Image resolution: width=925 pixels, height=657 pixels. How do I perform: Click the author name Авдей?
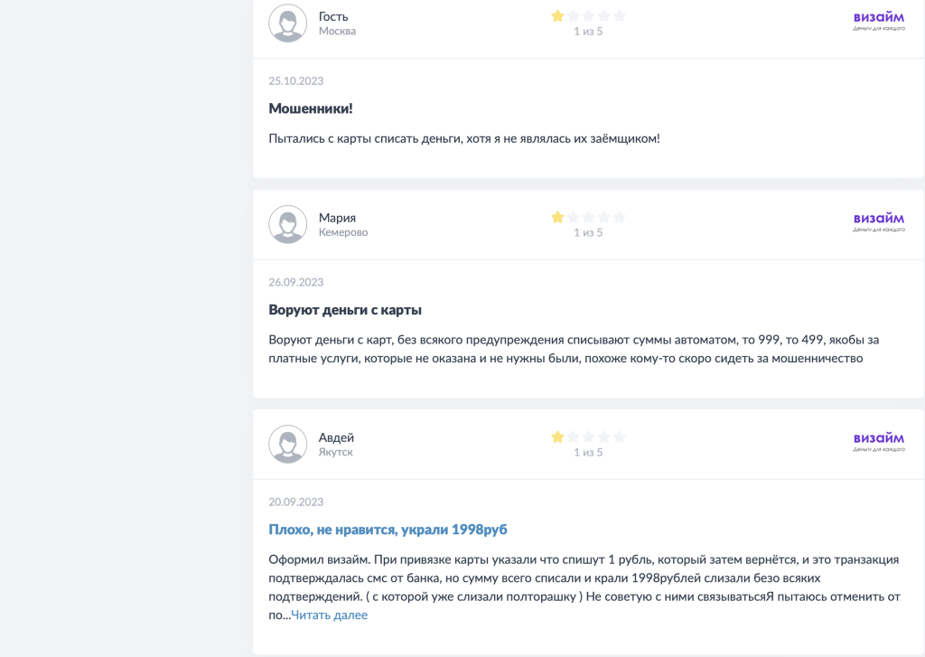[x=336, y=437]
